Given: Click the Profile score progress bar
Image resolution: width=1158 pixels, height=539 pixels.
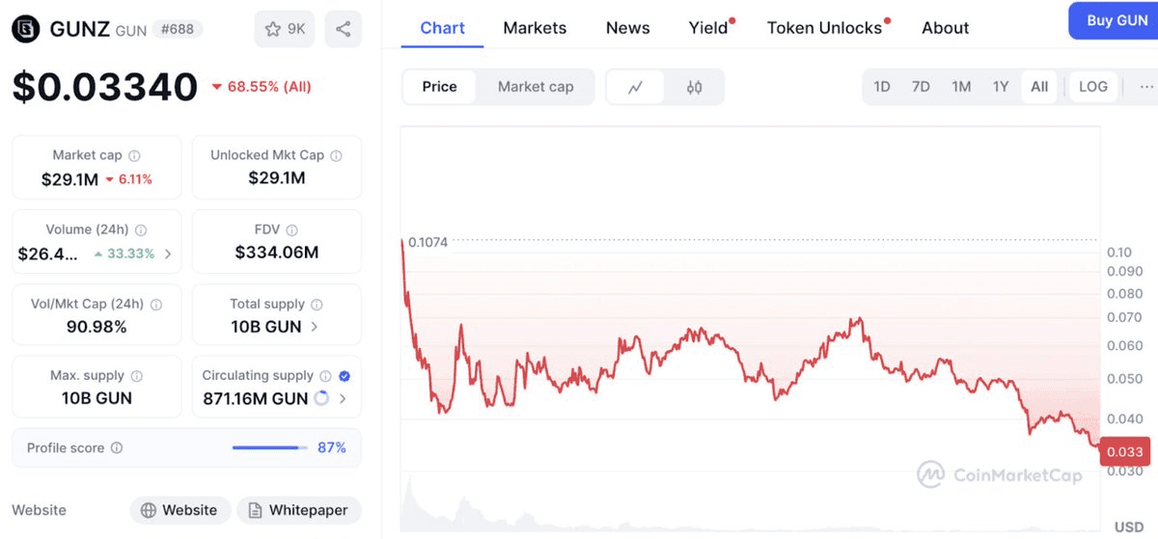Looking at the screenshot, I should [x=268, y=447].
